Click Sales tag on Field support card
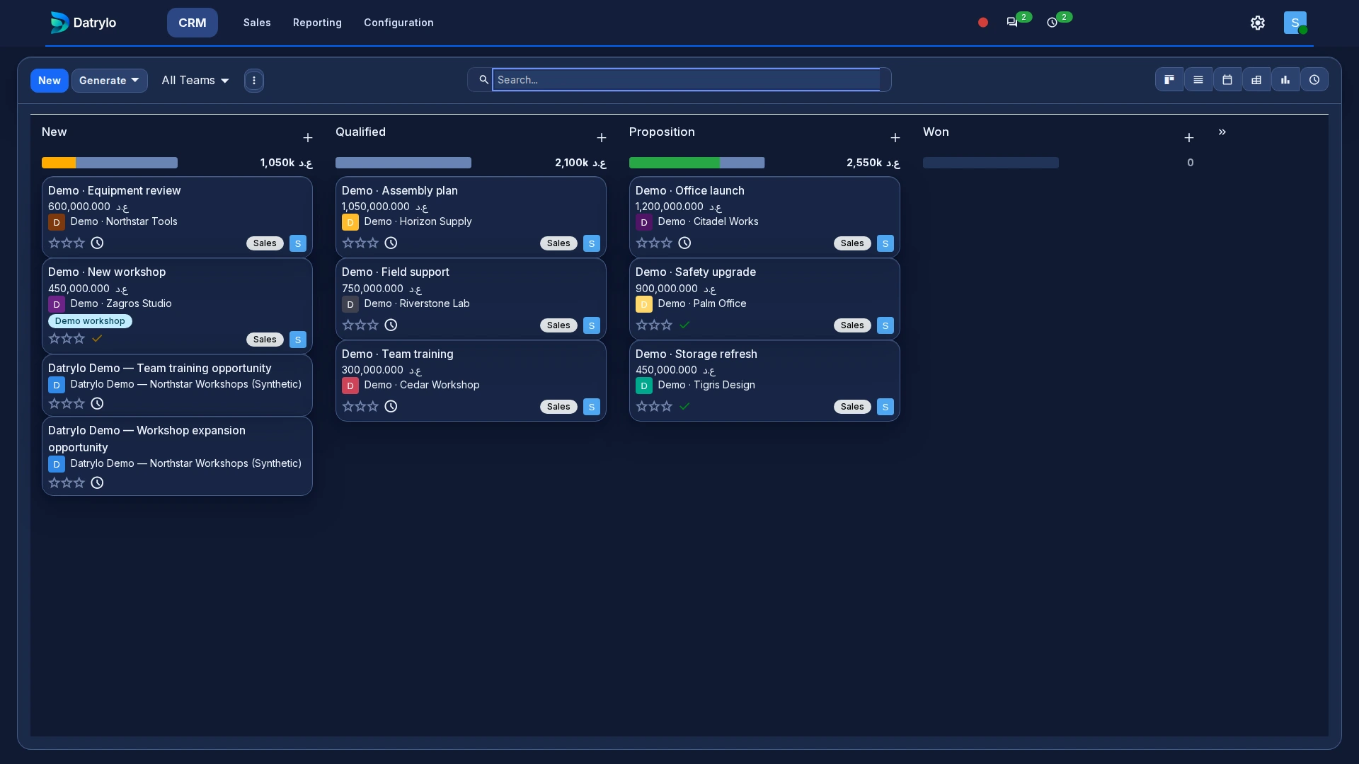The width and height of the screenshot is (1359, 764). pyautogui.click(x=558, y=325)
